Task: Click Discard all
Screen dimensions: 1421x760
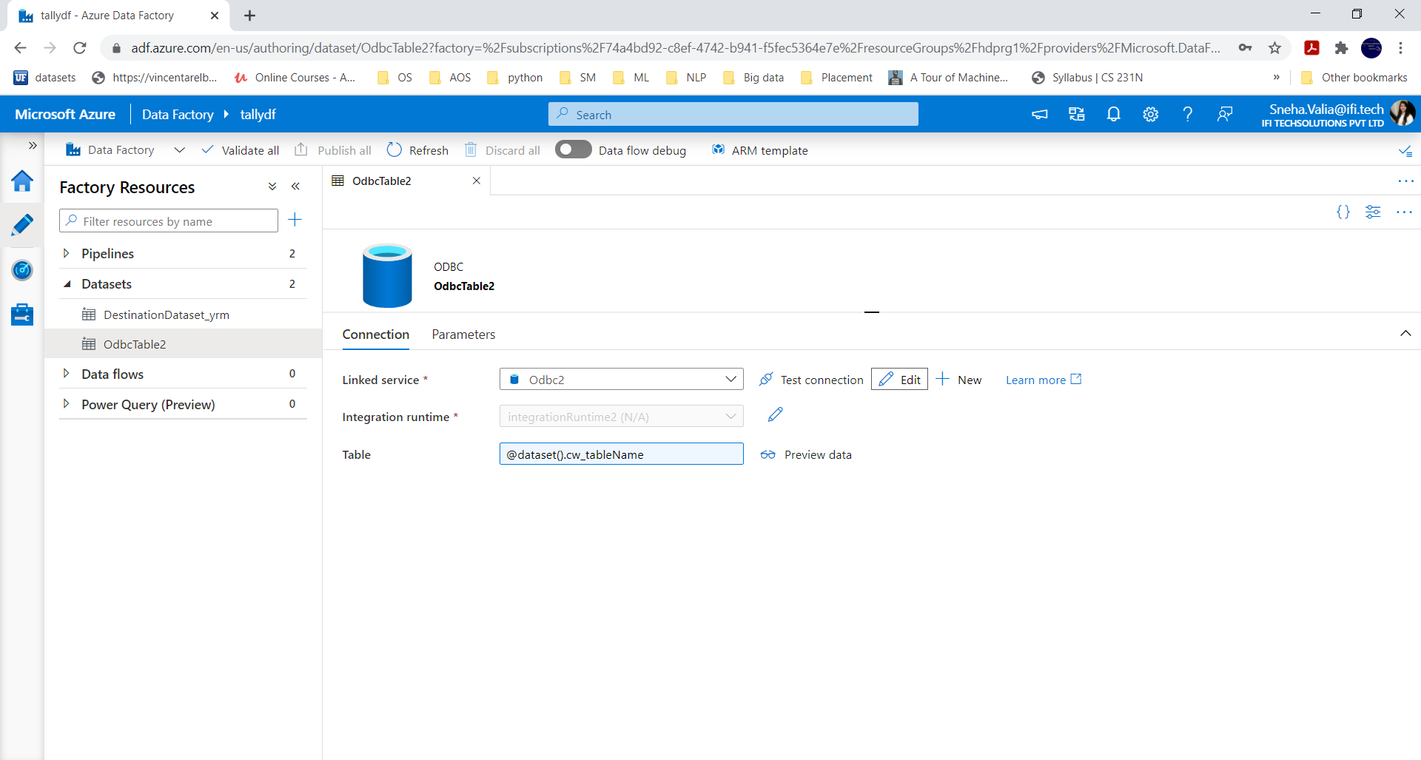Action: (503, 150)
